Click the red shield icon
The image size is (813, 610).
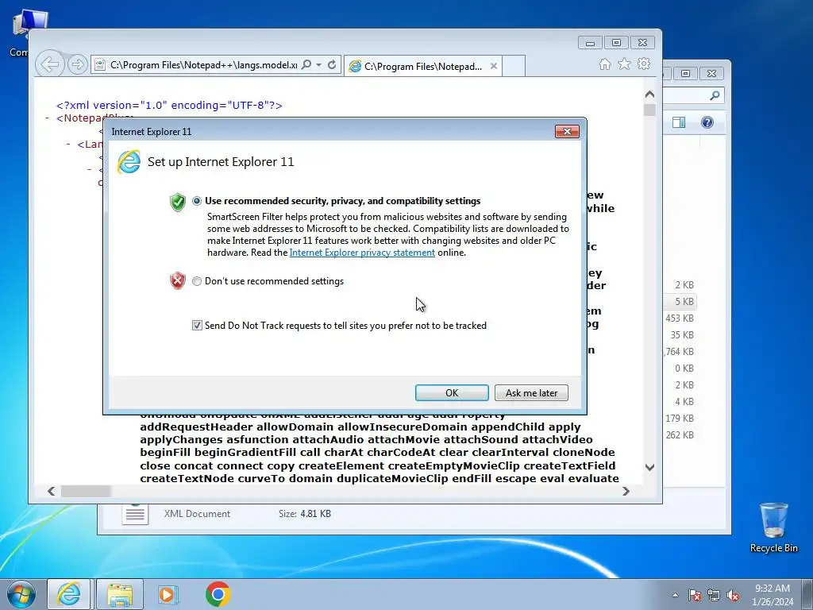click(x=177, y=280)
